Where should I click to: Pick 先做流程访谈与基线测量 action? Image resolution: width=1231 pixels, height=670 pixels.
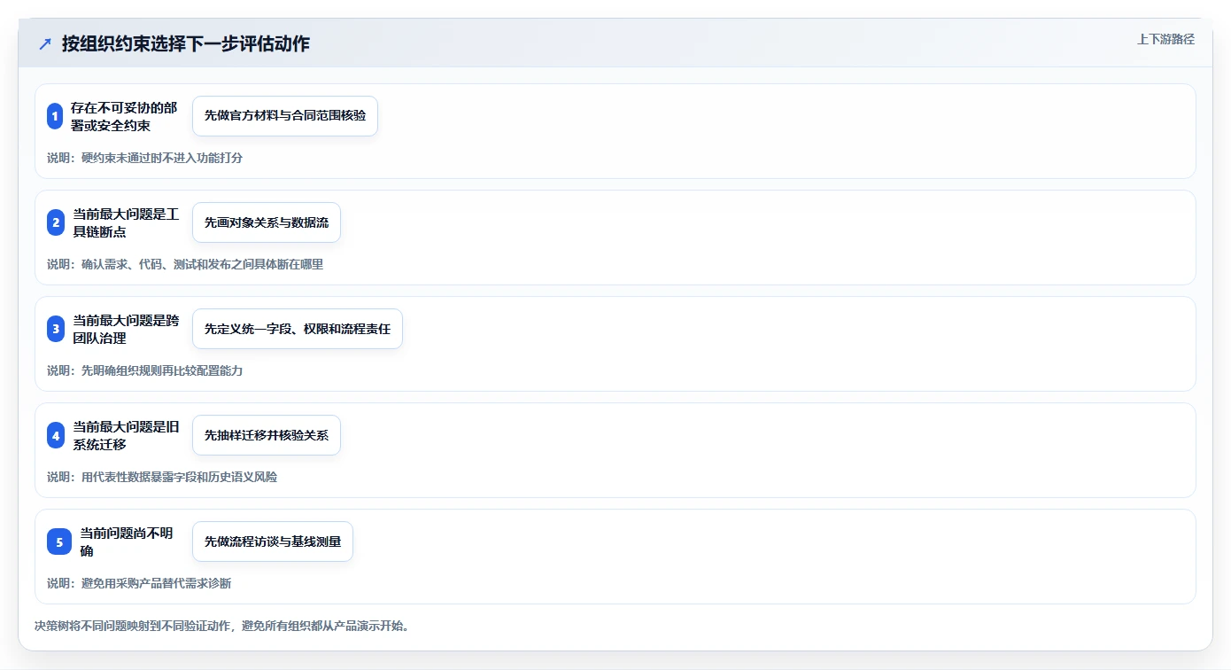(273, 541)
